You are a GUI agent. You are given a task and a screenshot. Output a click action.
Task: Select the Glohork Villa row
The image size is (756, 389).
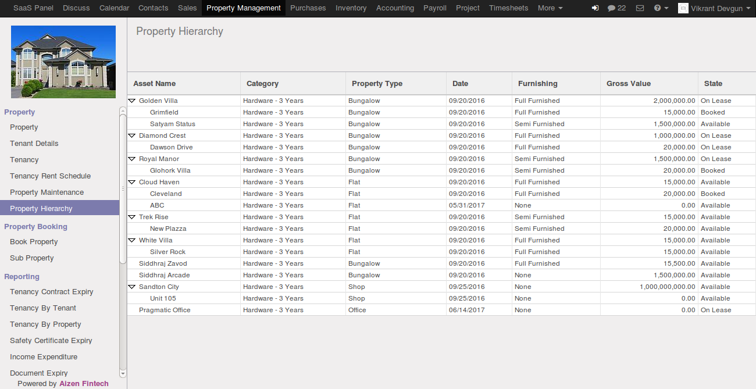[441, 170]
